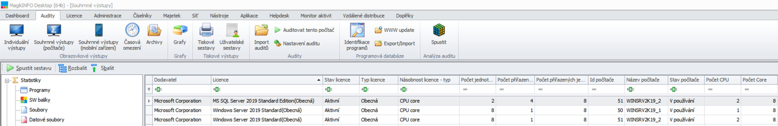Expand the MS SQL Server row indicator arrow

tap(149, 101)
